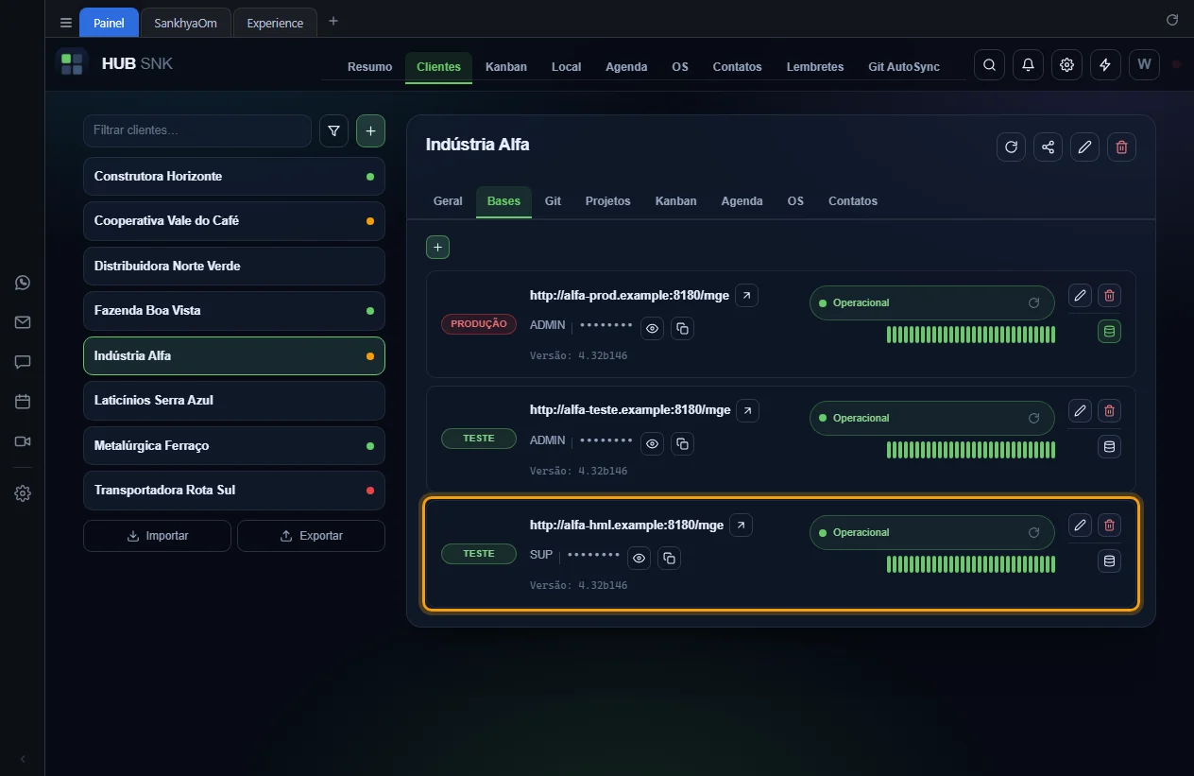Image resolution: width=1194 pixels, height=776 pixels.
Task: Open the Experience window tab
Action: point(275,23)
